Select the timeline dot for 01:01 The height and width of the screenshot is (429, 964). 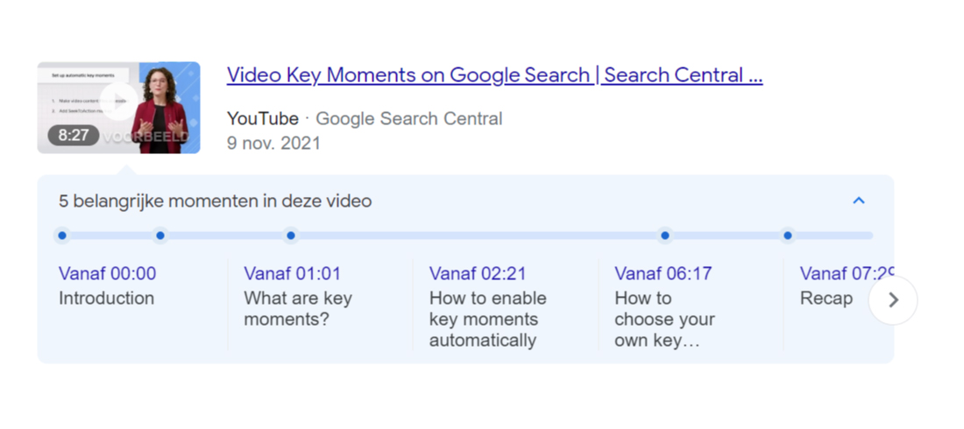(x=160, y=236)
